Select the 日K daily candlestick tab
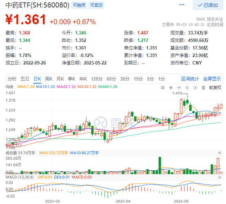Viewport: 226px width, 204px height. (38, 79)
